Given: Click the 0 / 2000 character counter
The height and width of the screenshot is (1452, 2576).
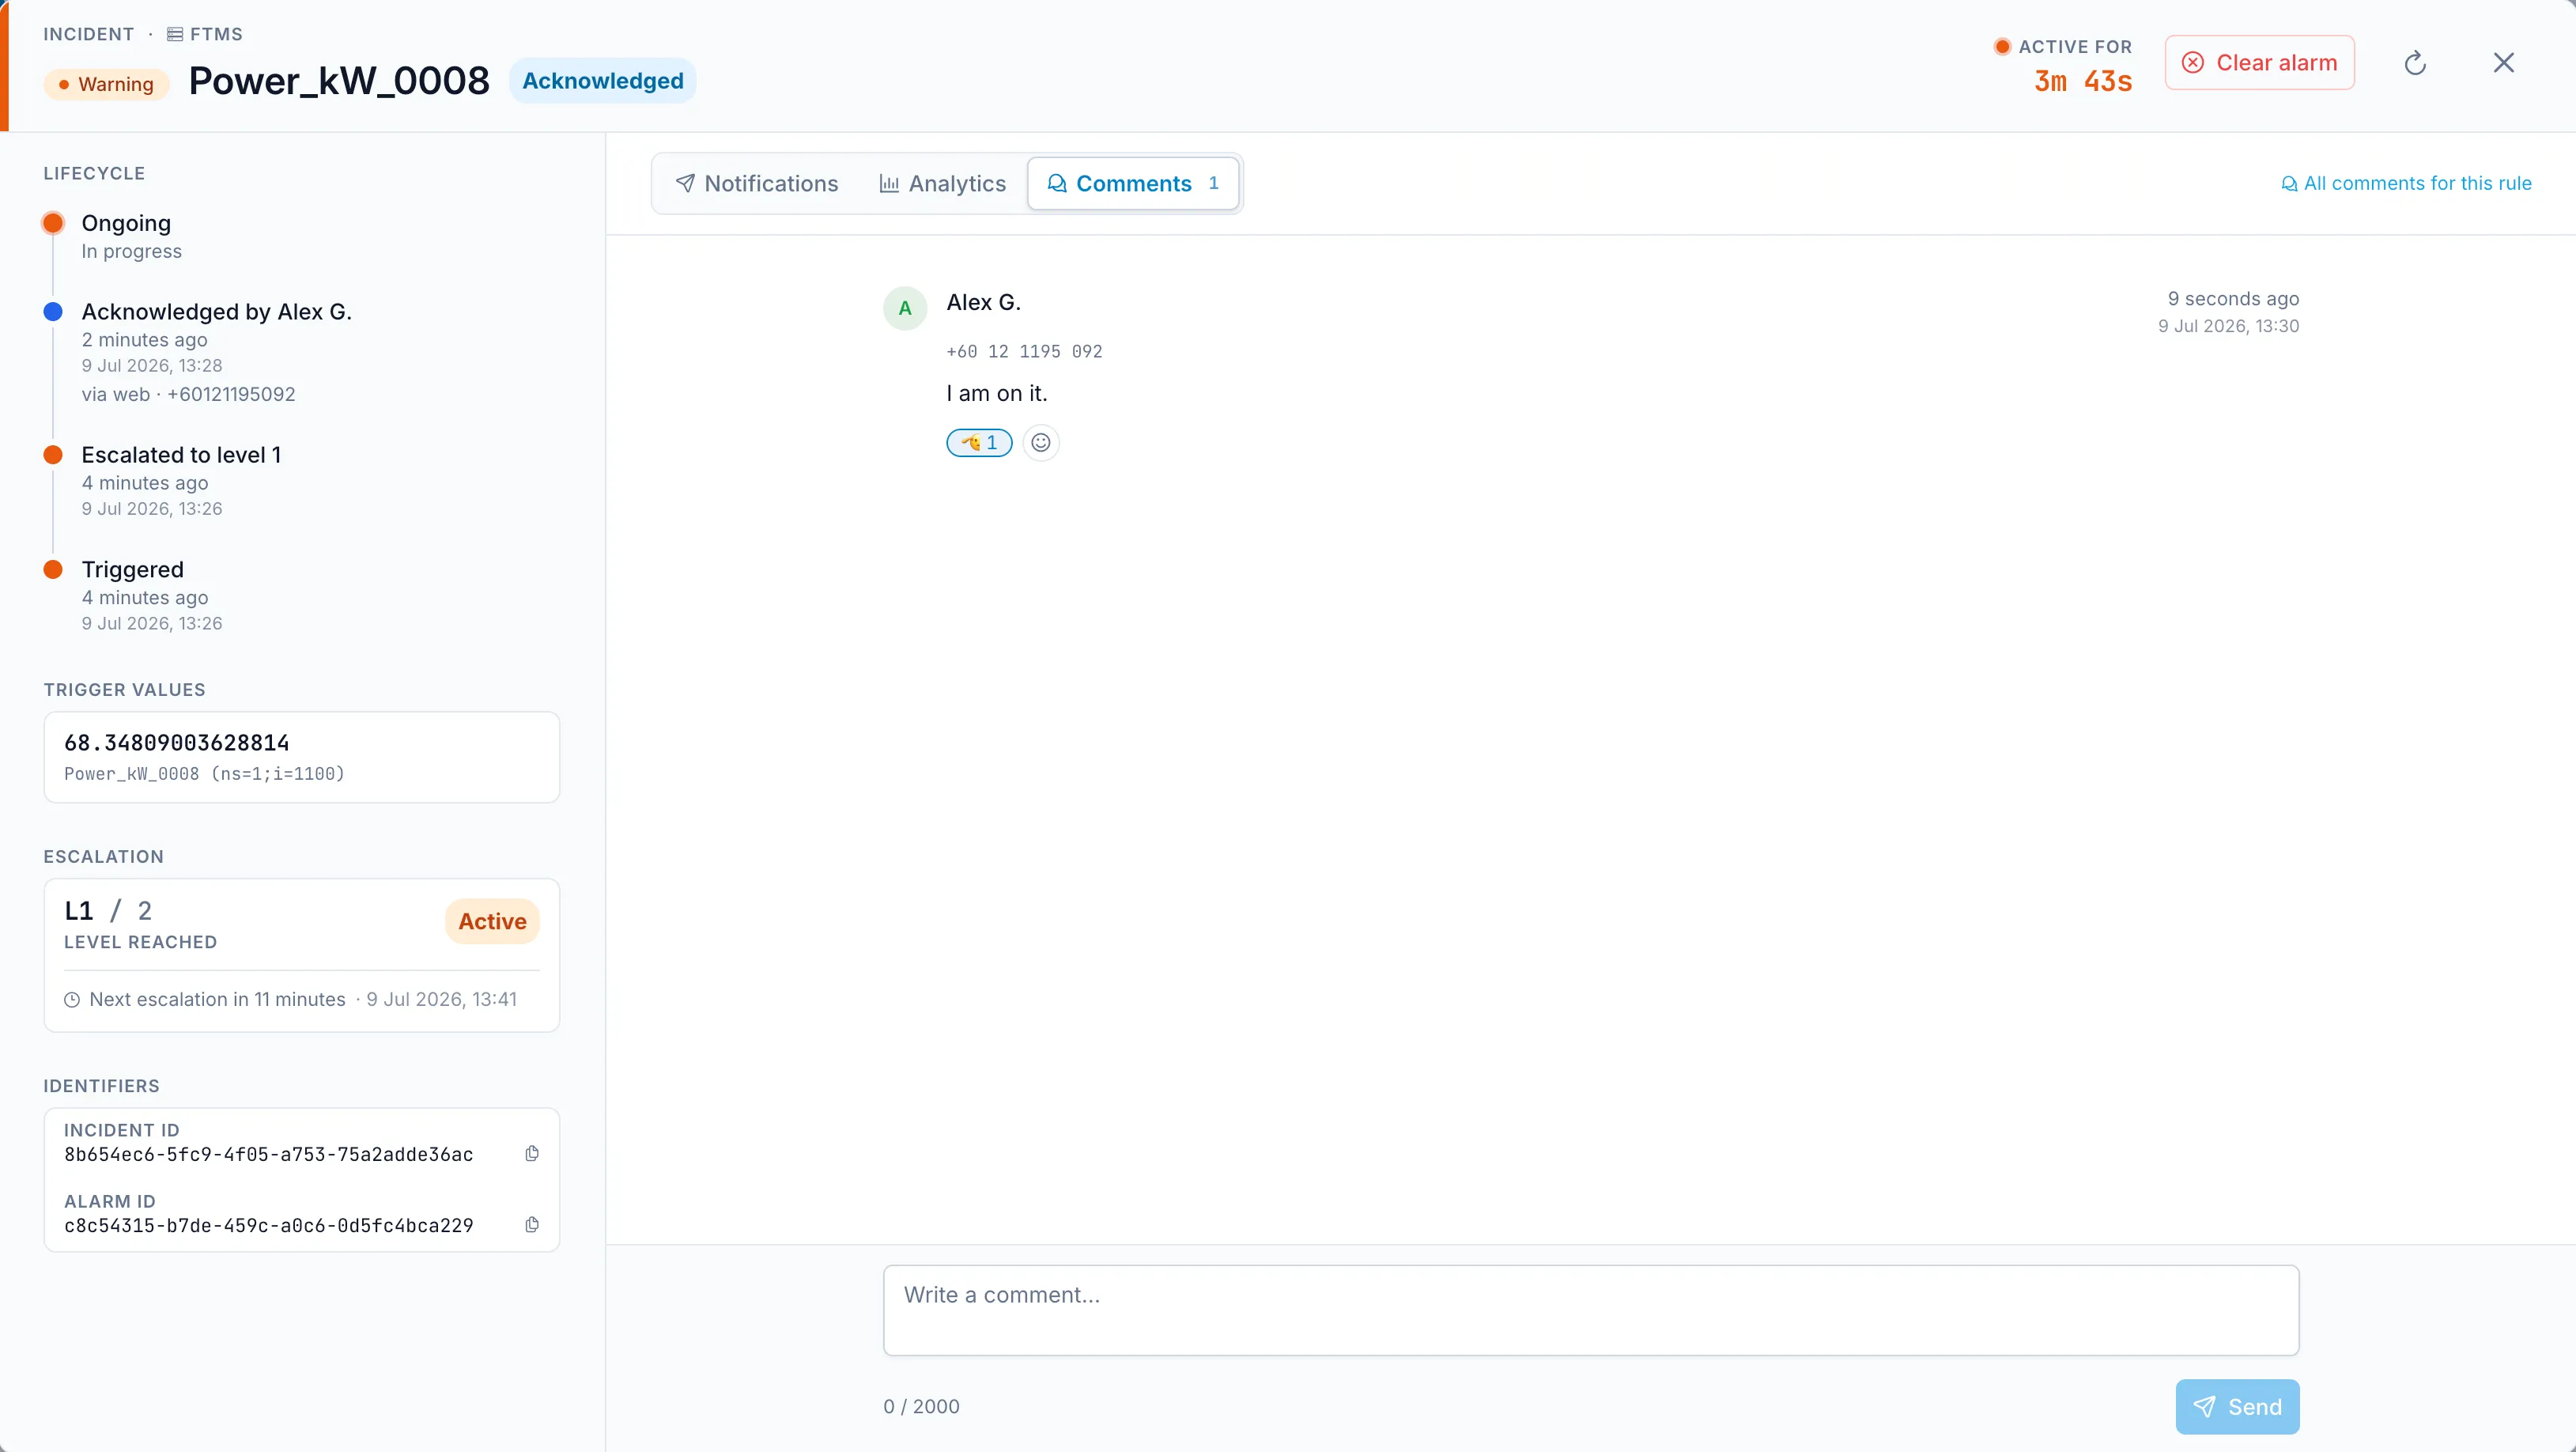Looking at the screenshot, I should pyautogui.click(x=921, y=1406).
